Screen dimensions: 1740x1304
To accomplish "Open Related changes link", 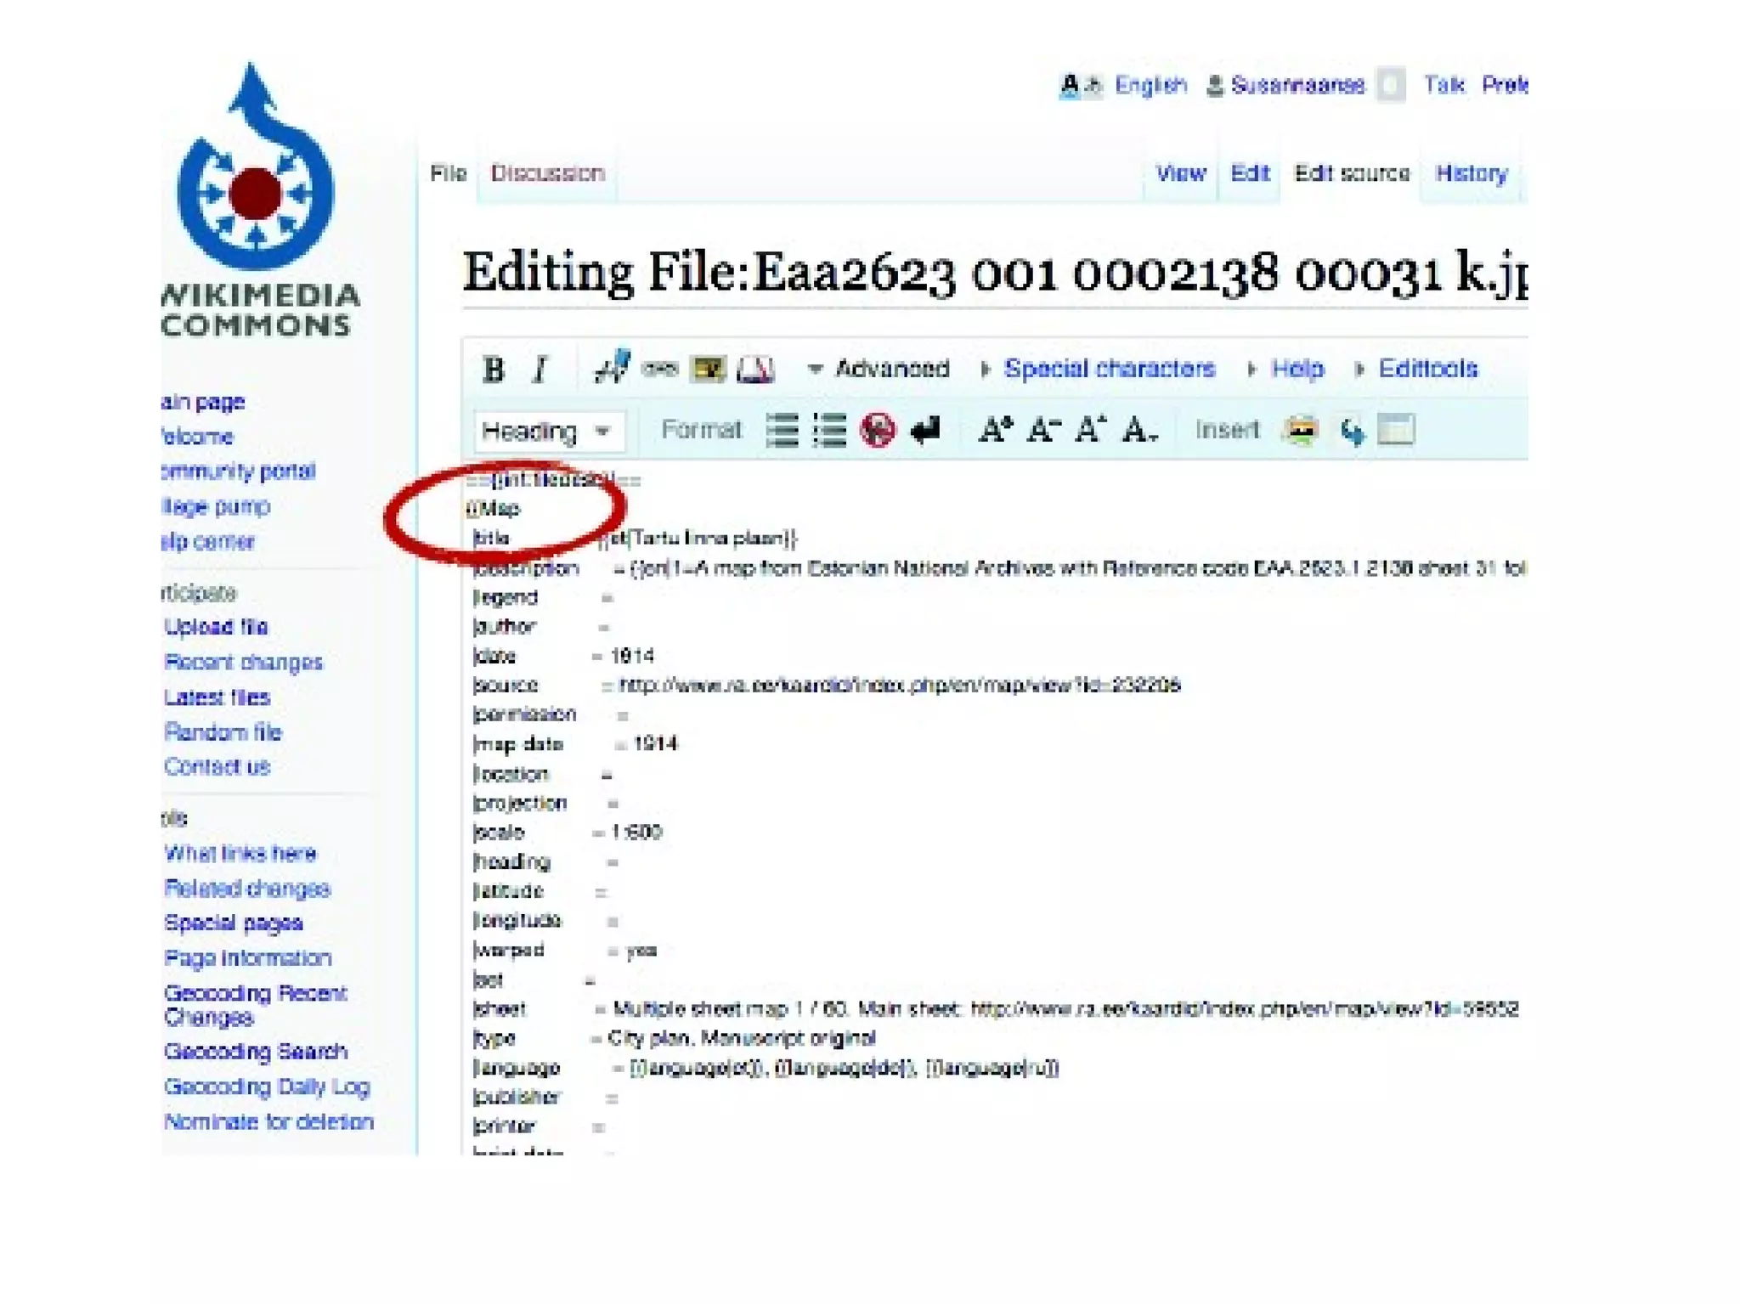I will click(x=247, y=889).
